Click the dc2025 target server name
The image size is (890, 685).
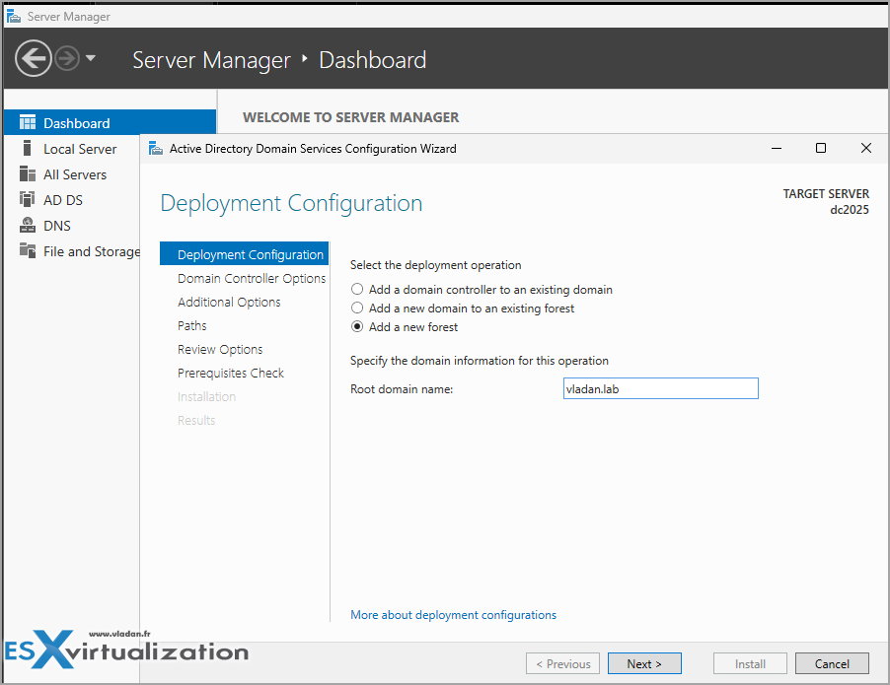(850, 210)
